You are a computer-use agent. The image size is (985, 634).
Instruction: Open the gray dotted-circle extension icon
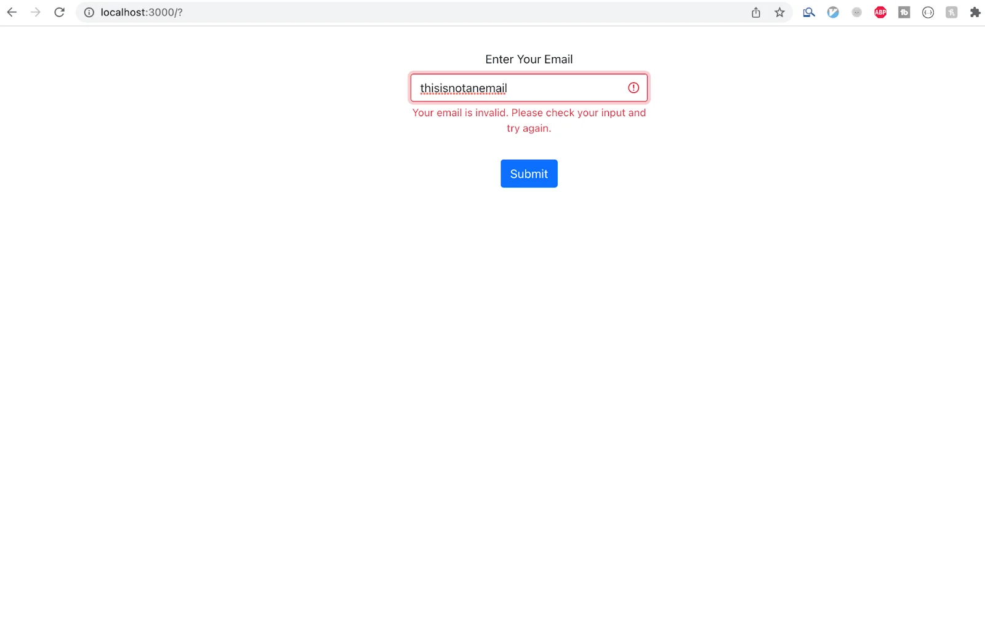tap(856, 12)
